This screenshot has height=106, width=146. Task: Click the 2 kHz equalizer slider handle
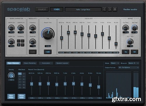pos(95,36)
